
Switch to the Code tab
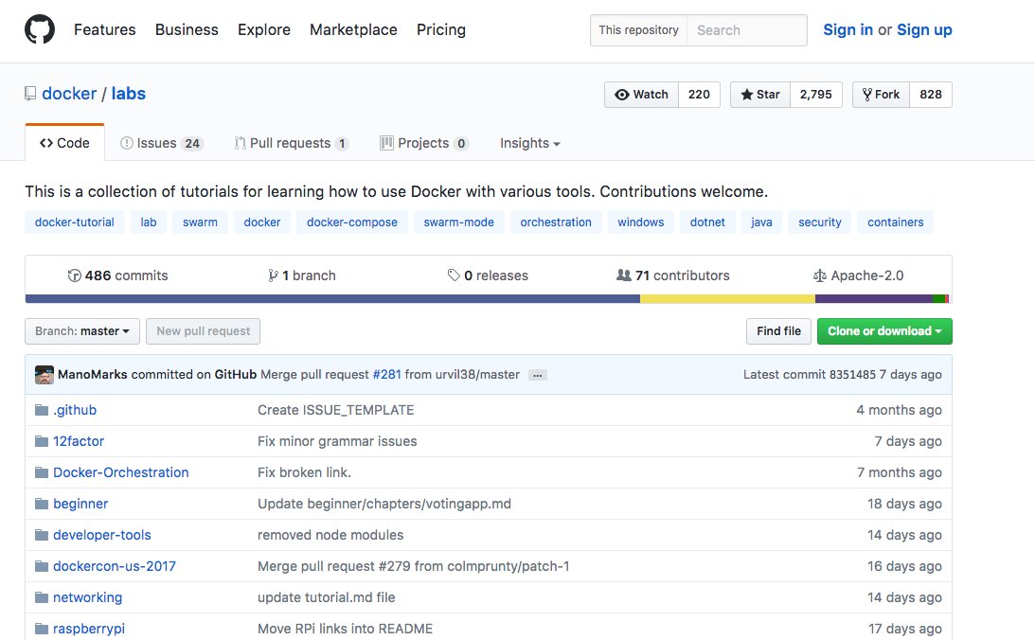pos(64,143)
